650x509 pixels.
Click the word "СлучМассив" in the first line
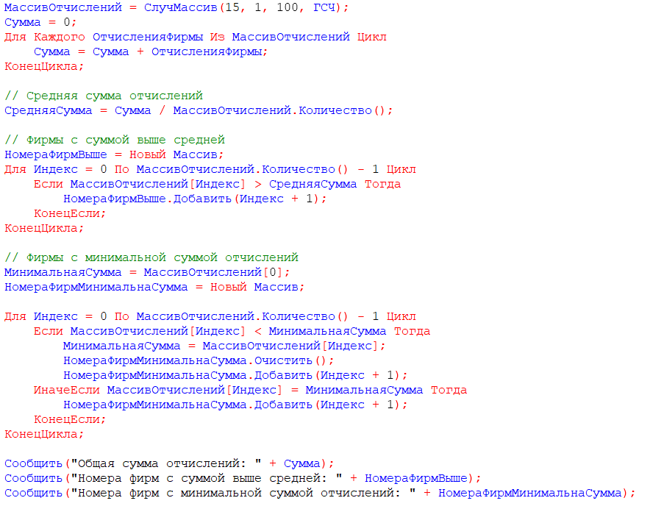(181, 7)
